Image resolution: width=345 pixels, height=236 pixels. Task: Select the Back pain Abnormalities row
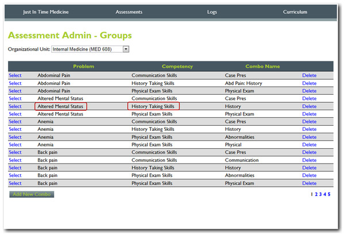tap(15, 175)
